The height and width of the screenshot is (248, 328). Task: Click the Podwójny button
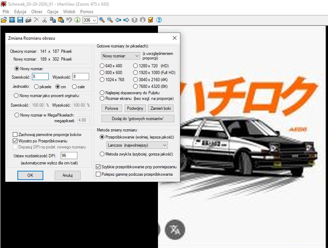coord(135,108)
